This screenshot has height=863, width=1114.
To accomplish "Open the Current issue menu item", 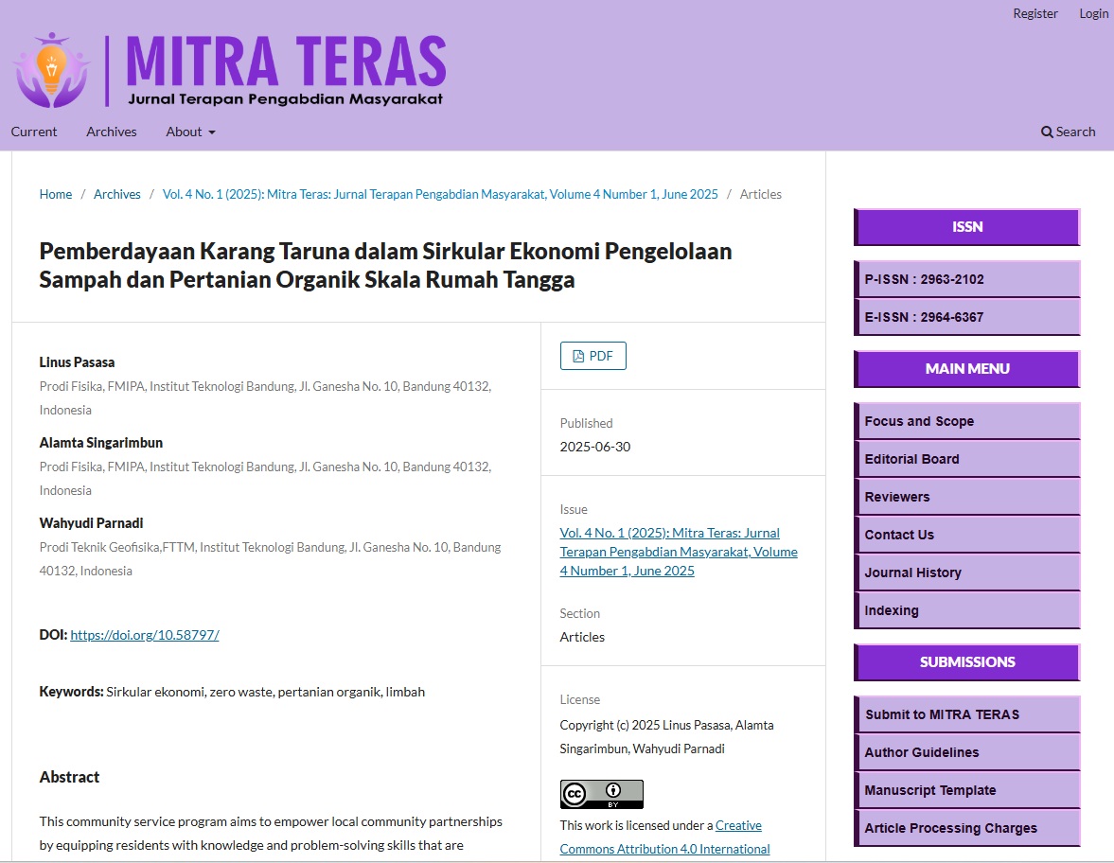I will [33, 132].
